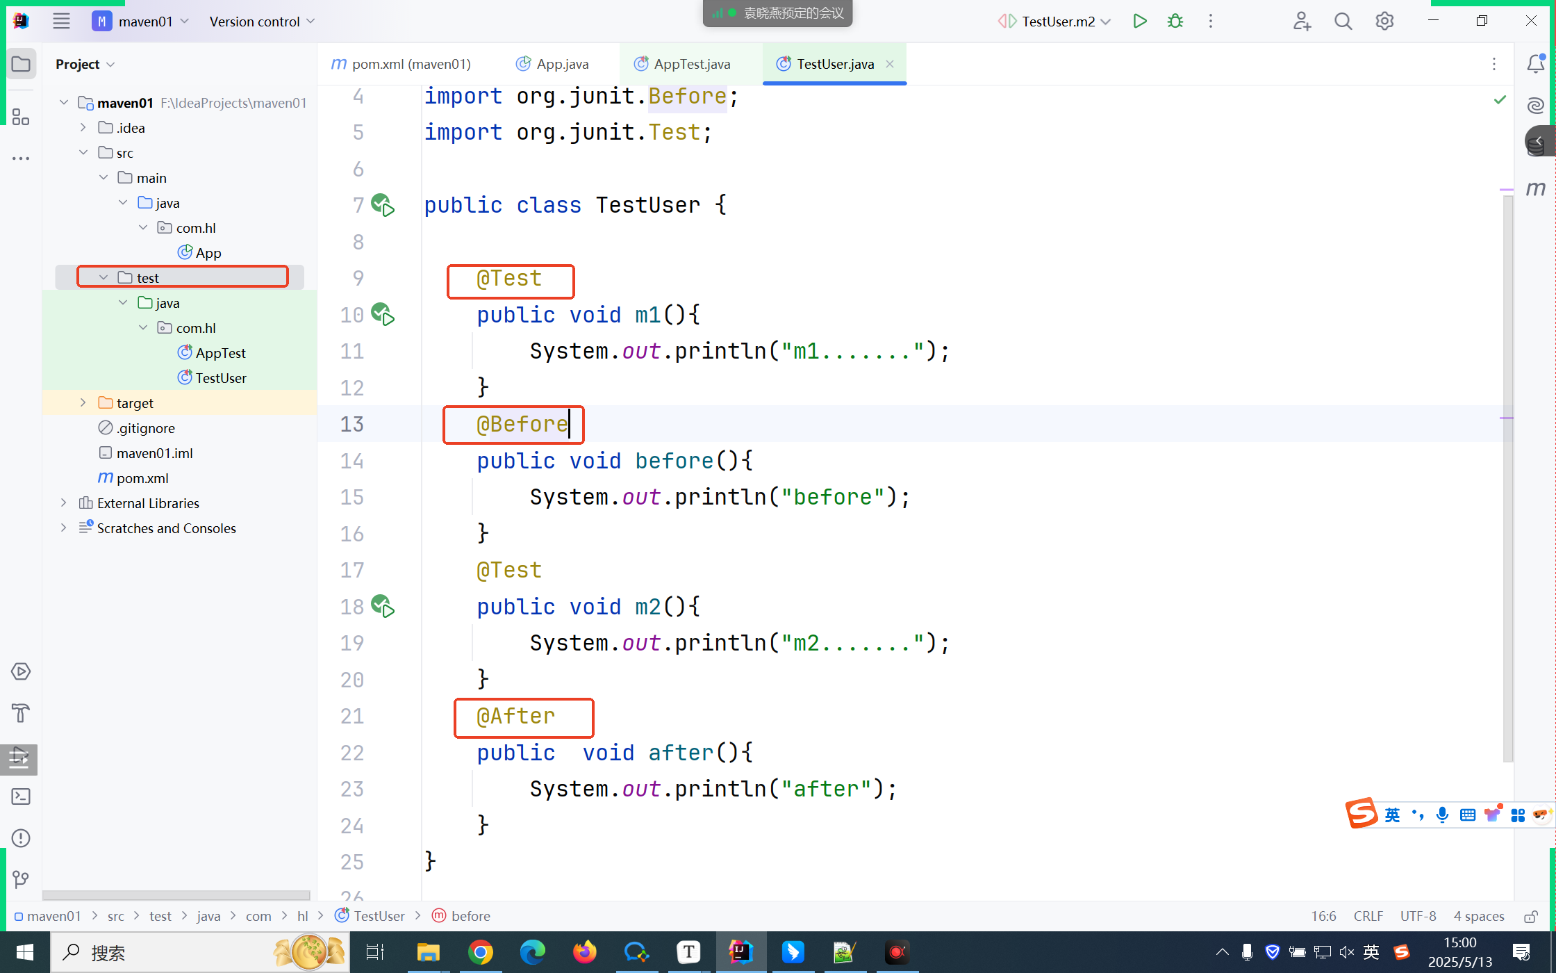Toggle read-only lock icon in status bar
Image resolution: width=1556 pixels, height=973 pixels.
pos(1530,917)
